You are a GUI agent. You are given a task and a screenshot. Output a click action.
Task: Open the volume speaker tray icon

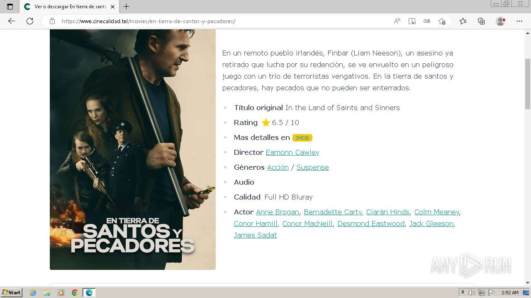pyautogui.click(x=472, y=293)
